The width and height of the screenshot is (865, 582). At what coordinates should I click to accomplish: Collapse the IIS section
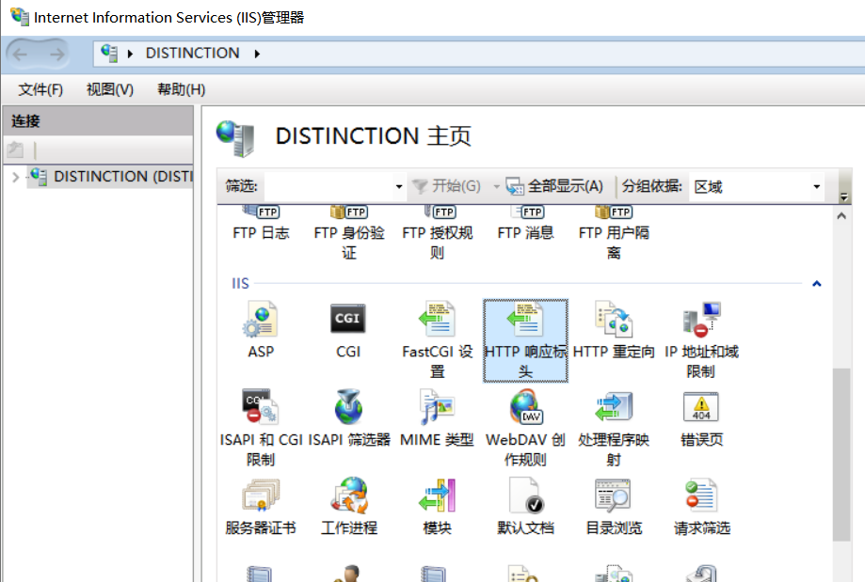coord(816,283)
